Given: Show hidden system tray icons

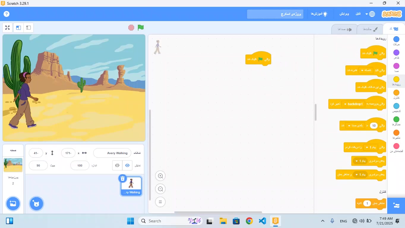Looking at the screenshot, I should pyautogui.click(x=323, y=221).
